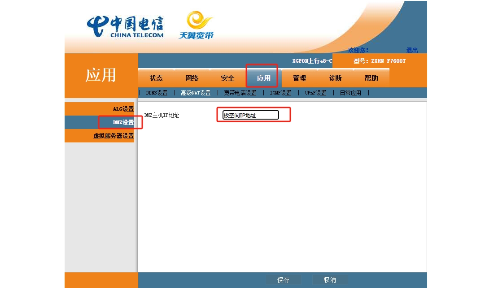This screenshot has height=288, width=485.
Task: Click the 取消 button
Action: pos(330,280)
